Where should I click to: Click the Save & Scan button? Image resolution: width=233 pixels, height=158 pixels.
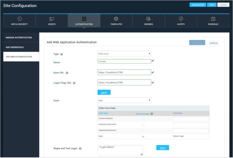click(198, 5)
